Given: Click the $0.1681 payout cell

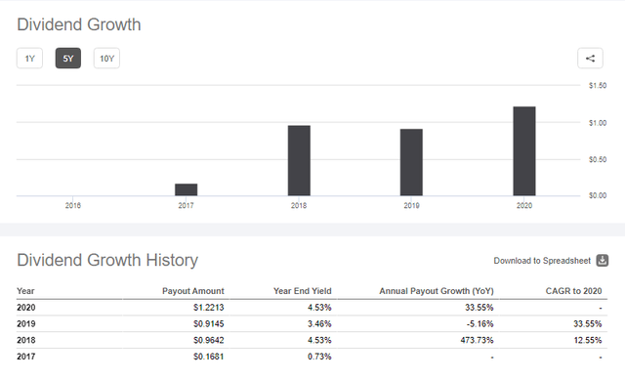Looking at the screenshot, I should click(x=208, y=357).
